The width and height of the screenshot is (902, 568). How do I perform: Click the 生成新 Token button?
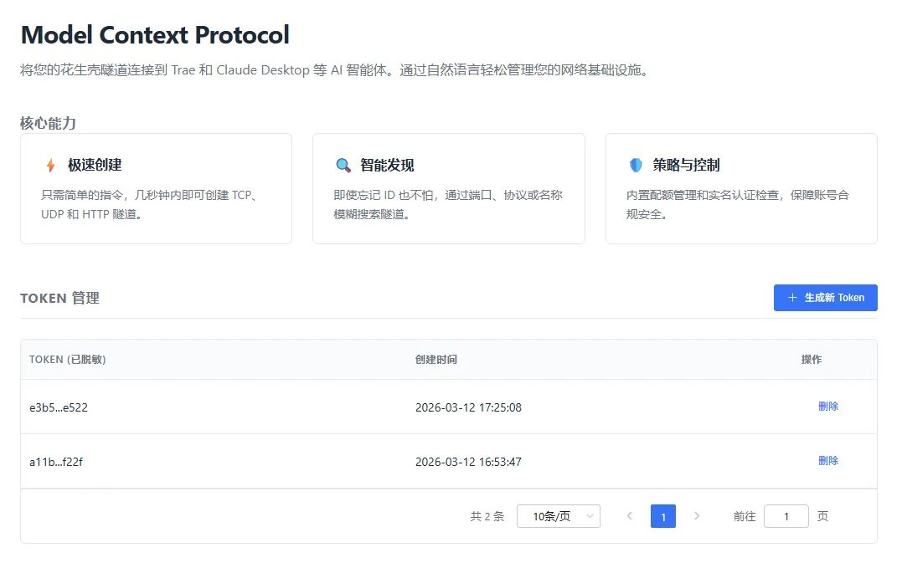click(x=825, y=298)
